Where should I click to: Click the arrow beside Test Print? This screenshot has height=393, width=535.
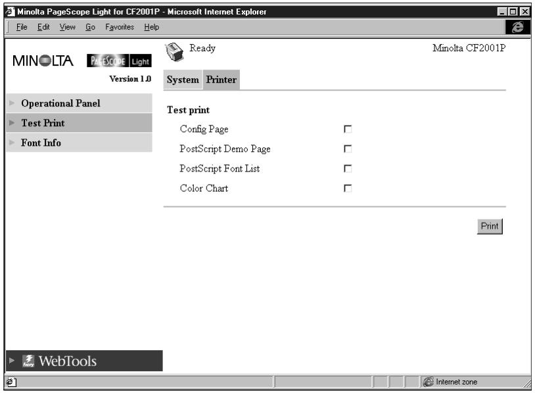(x=12, y=123)
